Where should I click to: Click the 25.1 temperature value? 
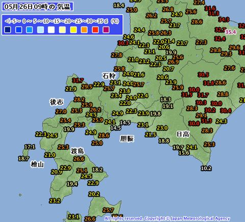point(82,171)
